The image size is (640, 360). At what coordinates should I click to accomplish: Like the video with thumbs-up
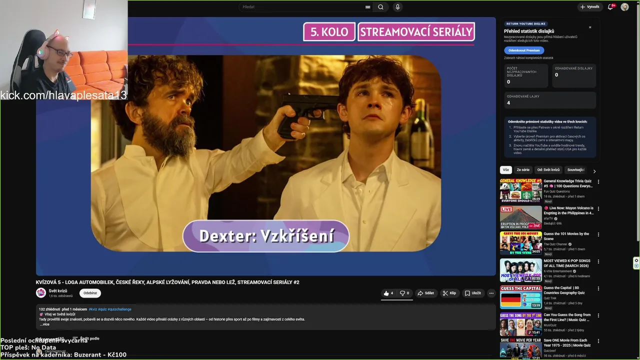click(388, 293)
